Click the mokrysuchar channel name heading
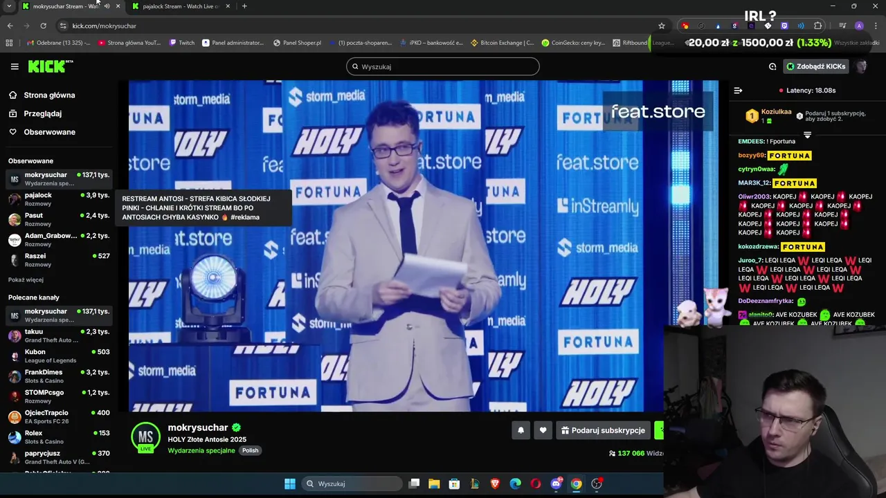Image resolution: width=886 pixels, height=498 pixels. click(198, 427)
